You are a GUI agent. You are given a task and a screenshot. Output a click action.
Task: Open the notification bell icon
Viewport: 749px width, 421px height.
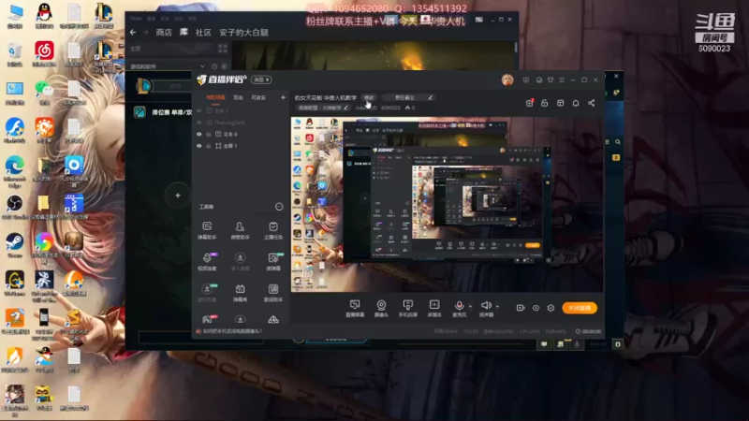[x=576, y=103]
